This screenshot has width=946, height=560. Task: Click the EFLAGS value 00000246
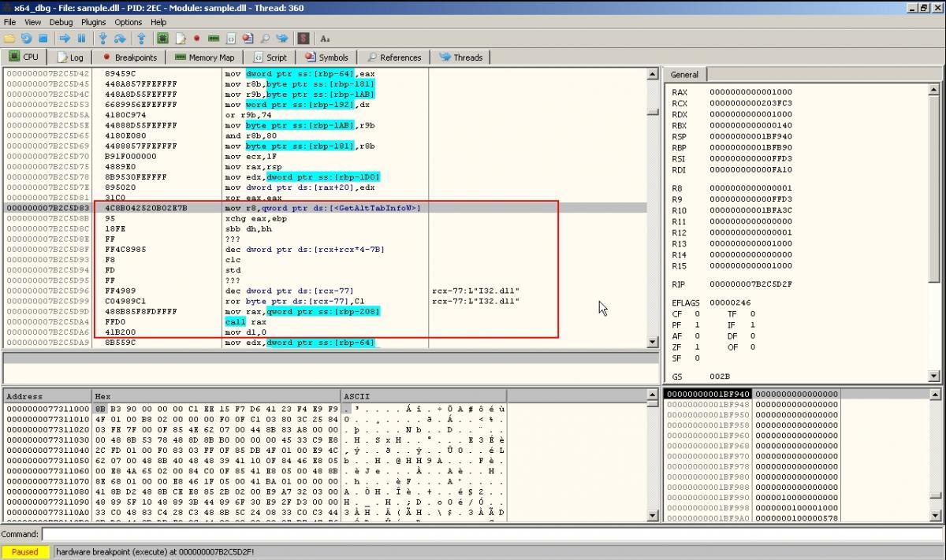pyautogui.click(x=729, y=302)
